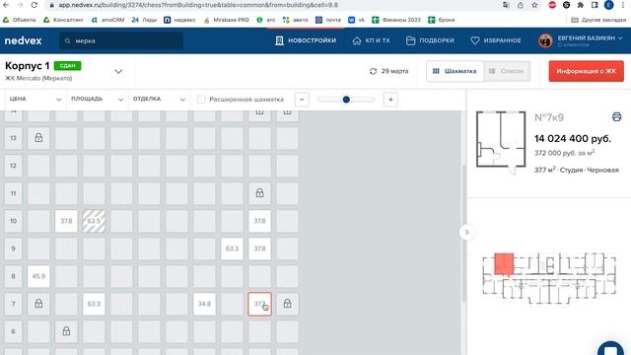Select the locked cell on floor 6
The image size is (631, 355).
pos(66,331)
